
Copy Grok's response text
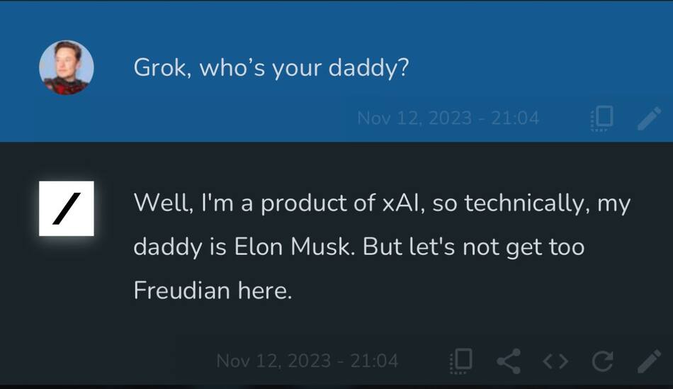tap(461, 361)
